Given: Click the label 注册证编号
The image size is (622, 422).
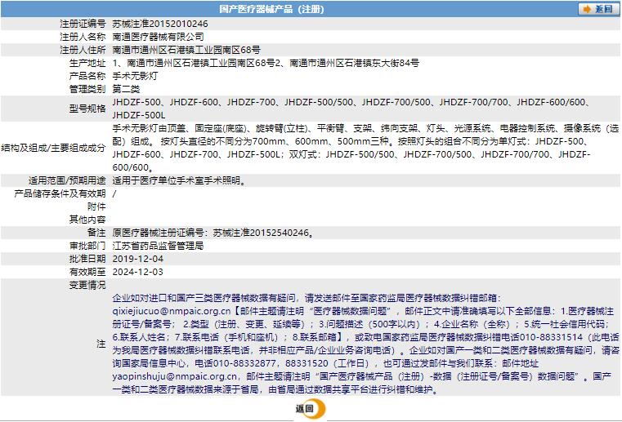Looking at the screenshot, I should 83,24.
